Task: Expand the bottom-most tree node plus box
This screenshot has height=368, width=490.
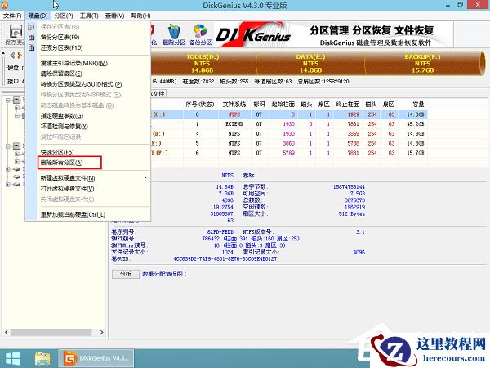Action: coord(8,185)
